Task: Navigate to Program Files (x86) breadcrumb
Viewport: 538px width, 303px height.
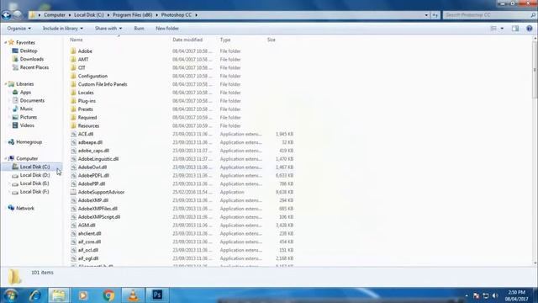Action: 133,15
